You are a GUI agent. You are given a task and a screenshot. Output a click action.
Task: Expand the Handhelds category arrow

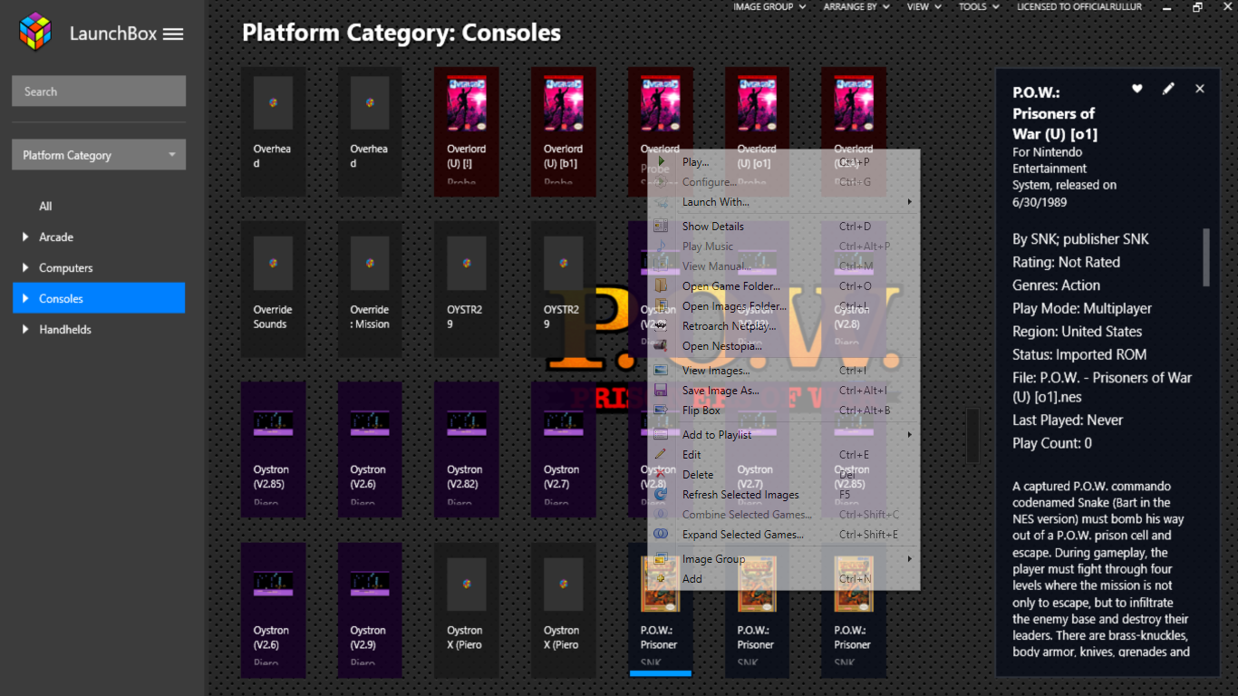tap(25, 330)
